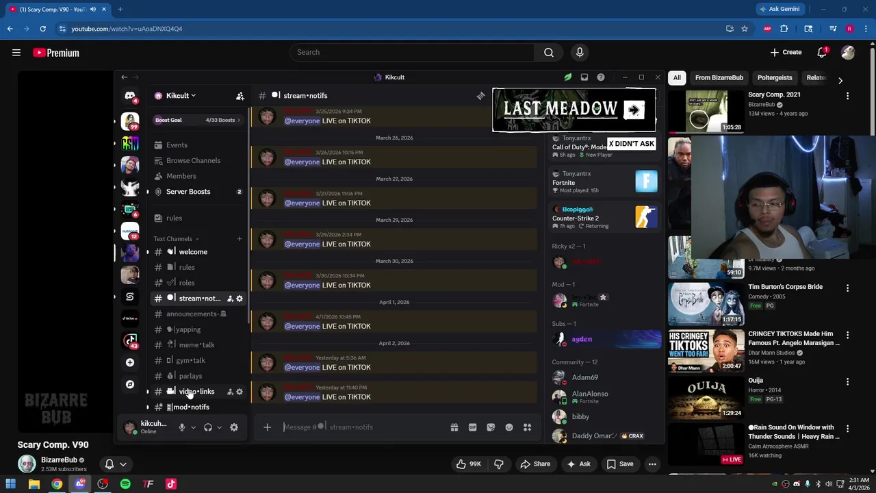Click Share button under video
Screen dimensions: 876x493
(535, 464)
